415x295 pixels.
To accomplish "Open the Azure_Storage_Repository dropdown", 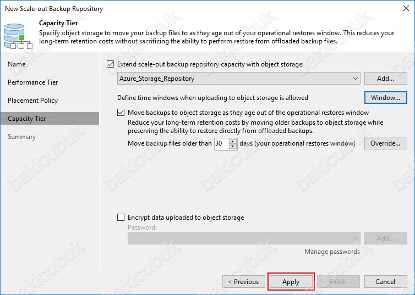I will point(238,79).
